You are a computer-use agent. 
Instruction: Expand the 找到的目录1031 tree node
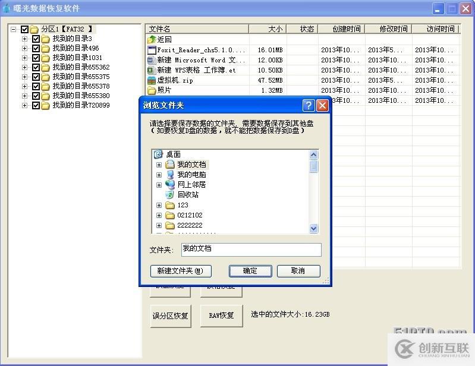[25, 58]
